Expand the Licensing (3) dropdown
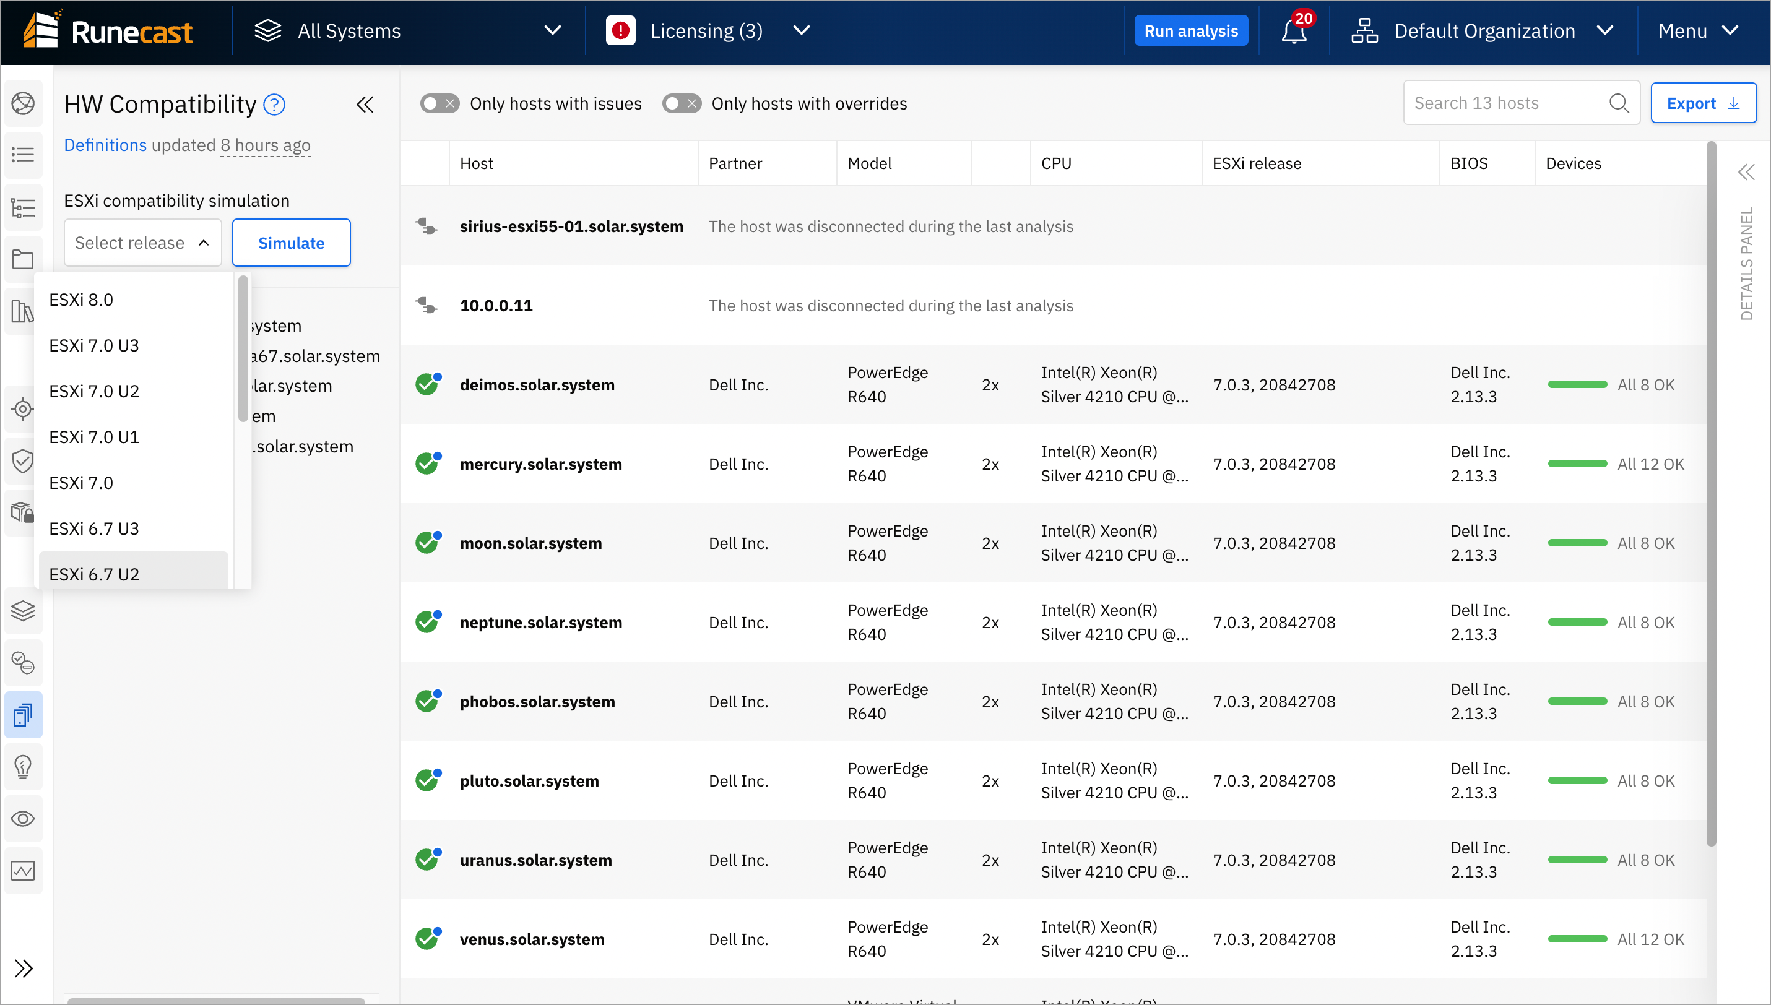 (801, 30)
